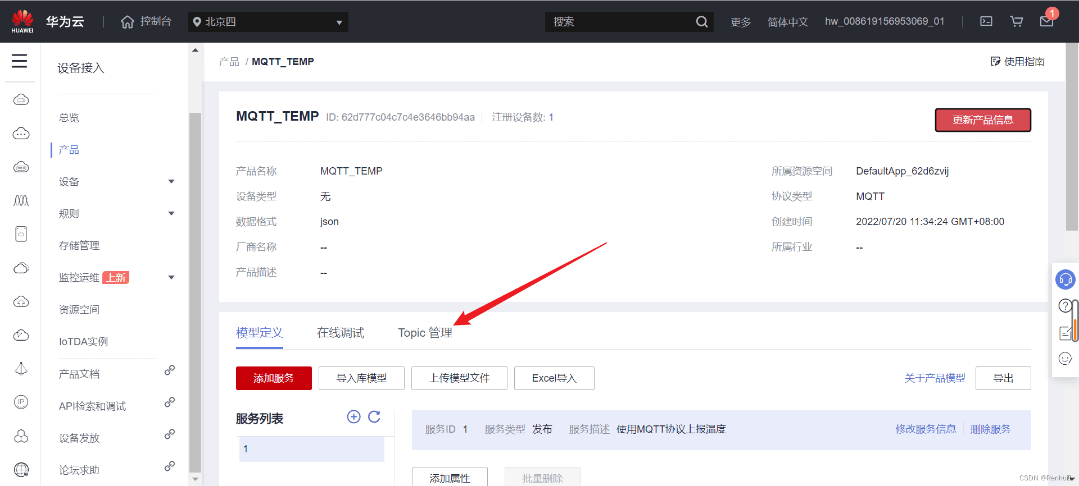Go to 控制台 console link

coord(156,21)
